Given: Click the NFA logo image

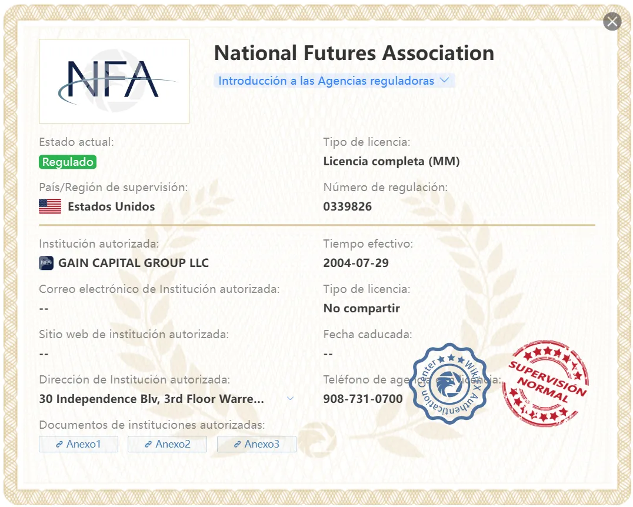Looking at the screenshot, I should tap(114, 81).
